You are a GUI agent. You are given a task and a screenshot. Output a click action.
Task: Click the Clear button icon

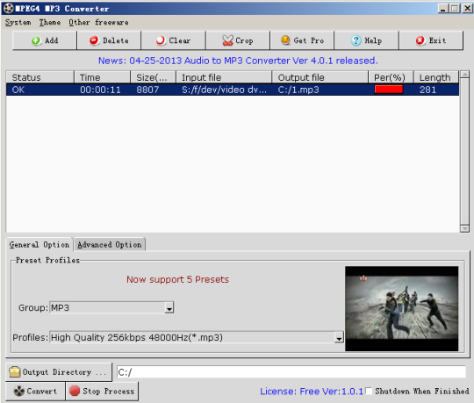[x=161, y=40]
